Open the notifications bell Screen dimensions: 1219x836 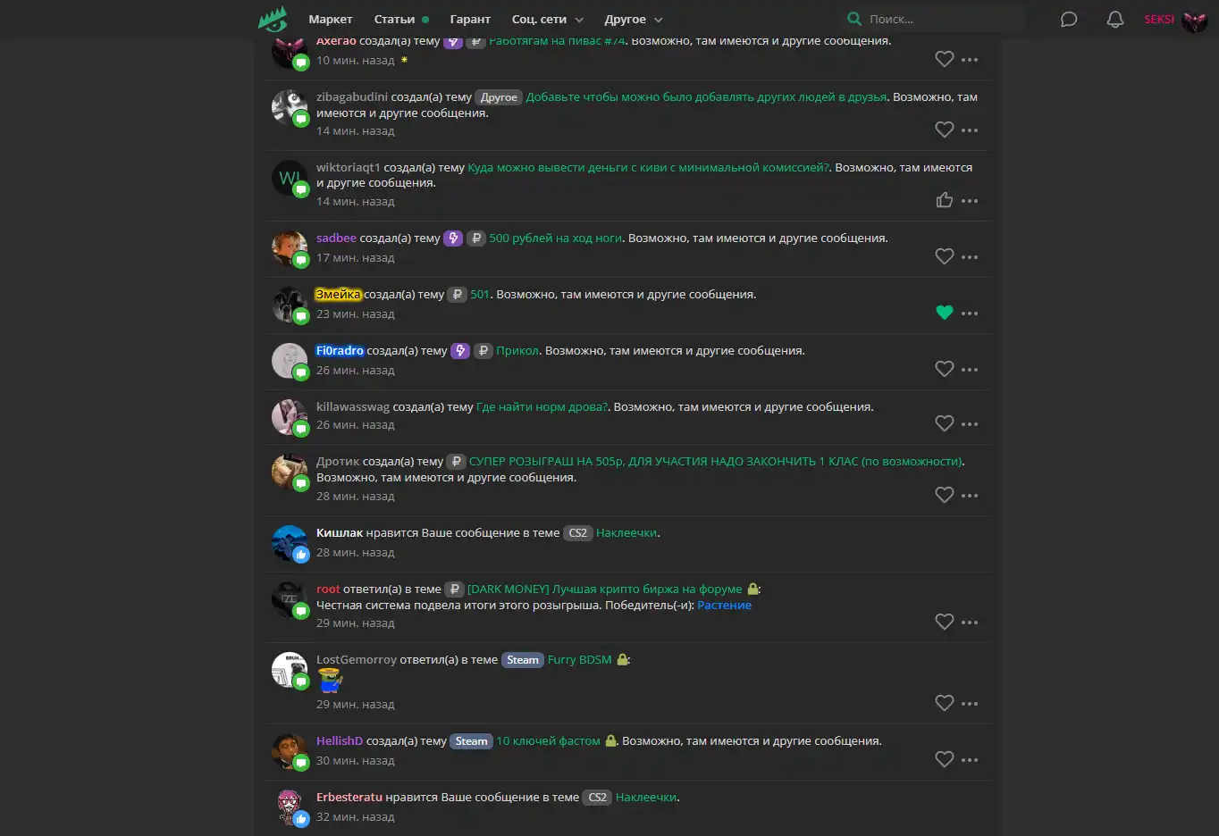coord(1115,19)
